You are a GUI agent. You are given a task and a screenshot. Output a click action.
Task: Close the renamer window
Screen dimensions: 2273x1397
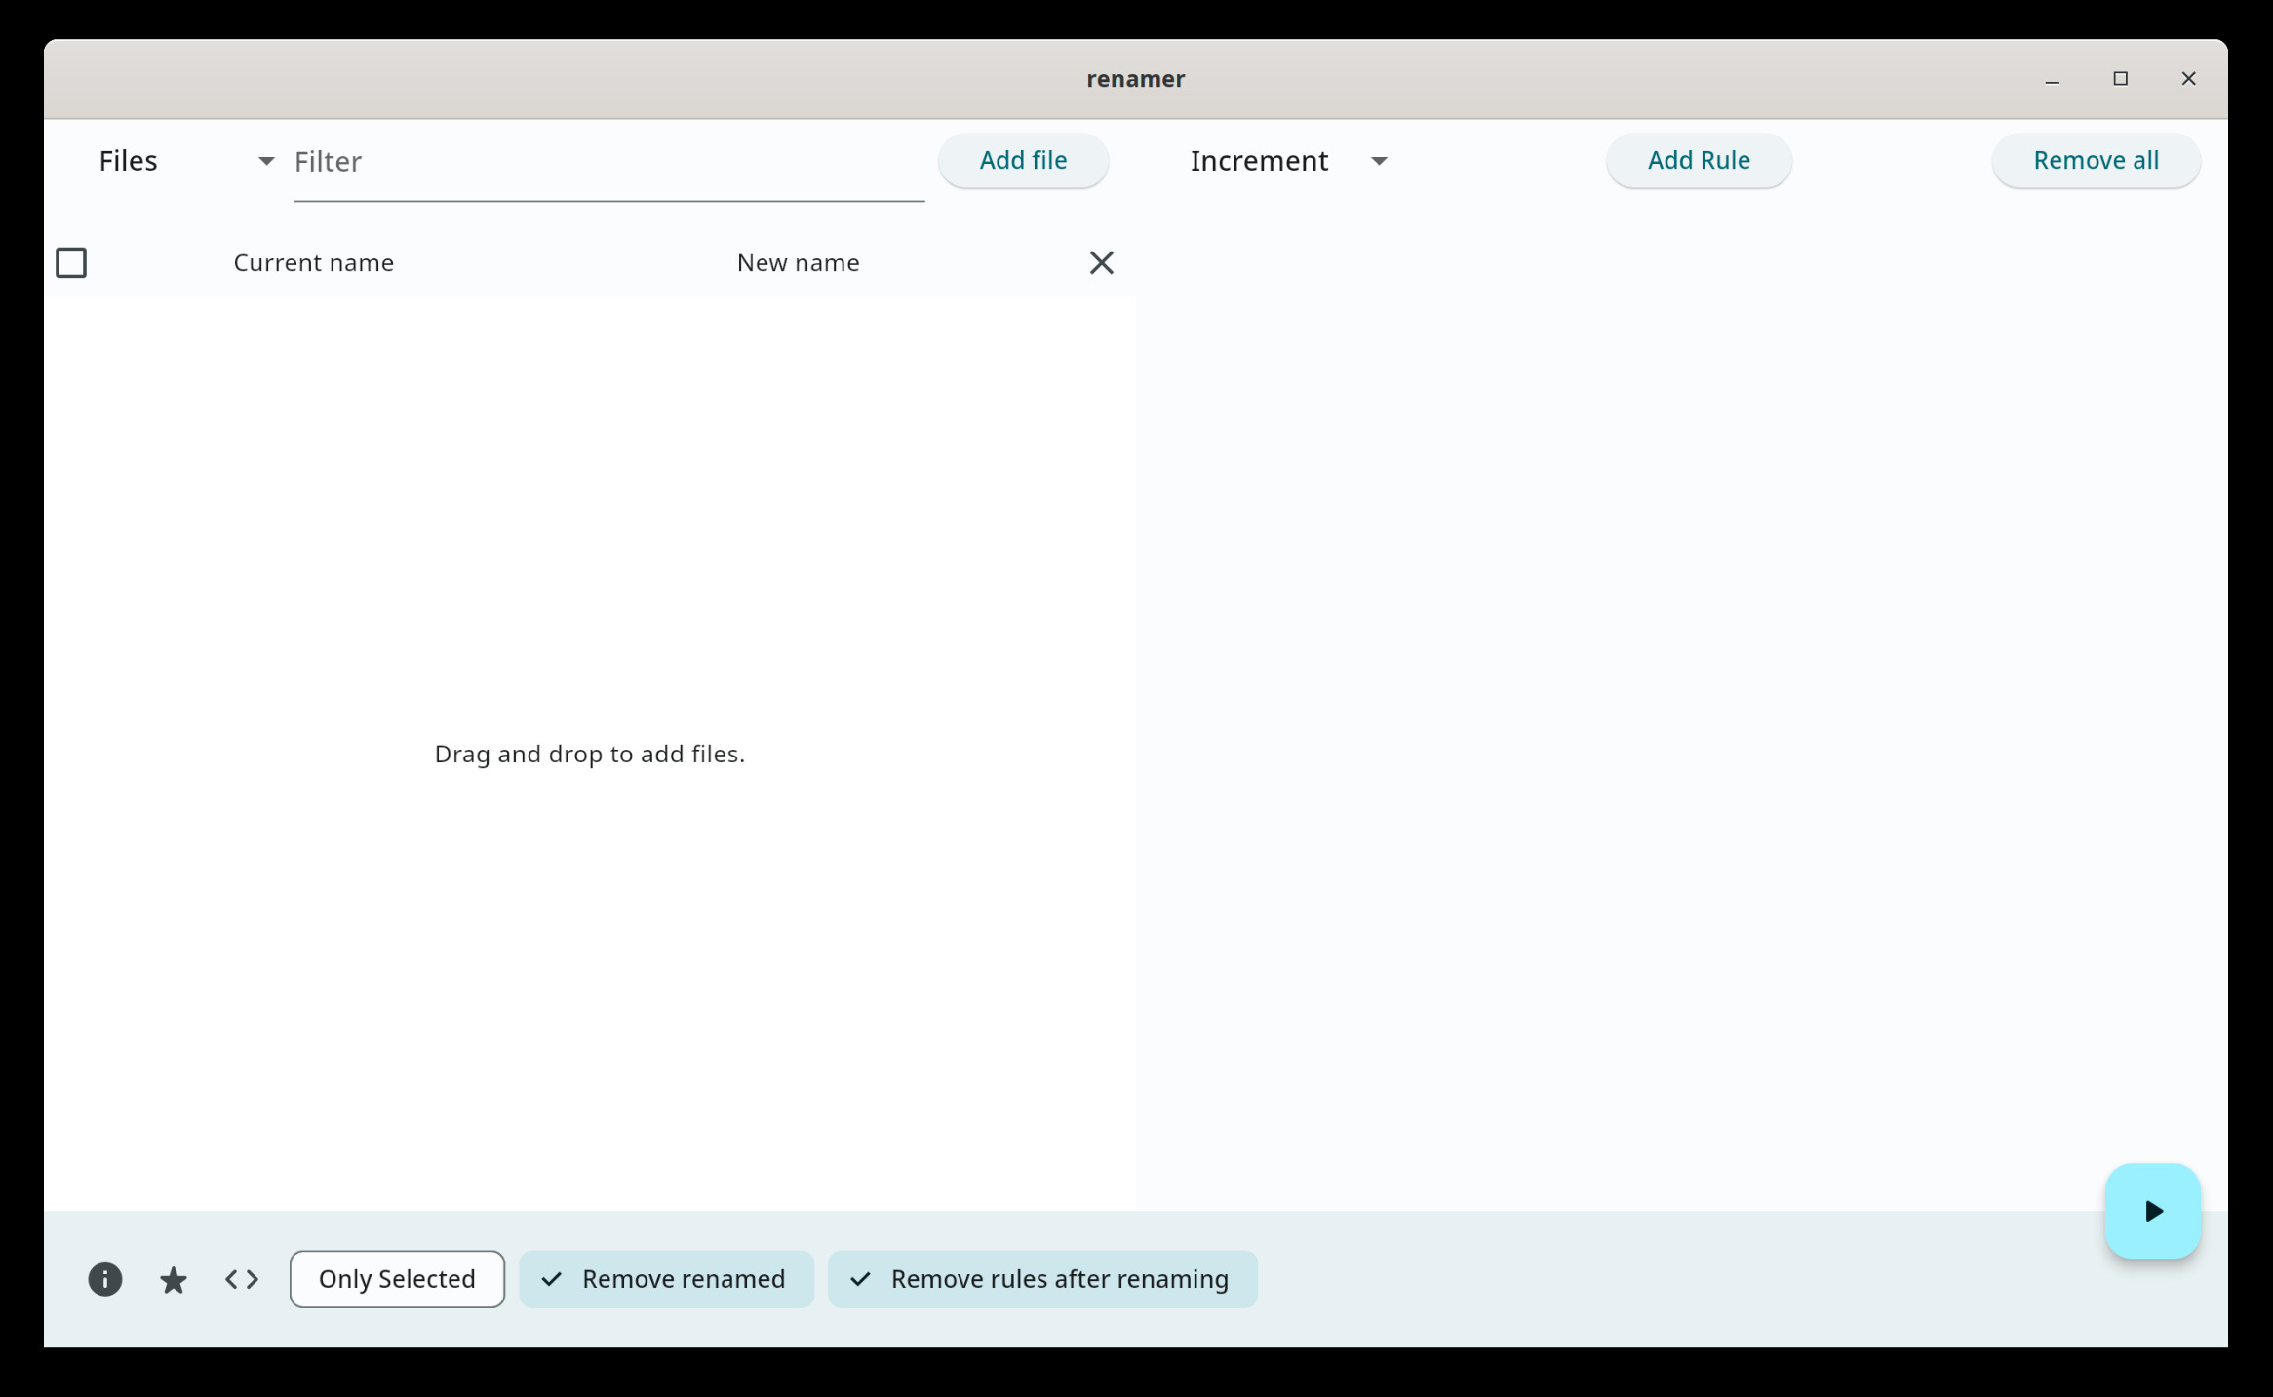point(2188,79)
